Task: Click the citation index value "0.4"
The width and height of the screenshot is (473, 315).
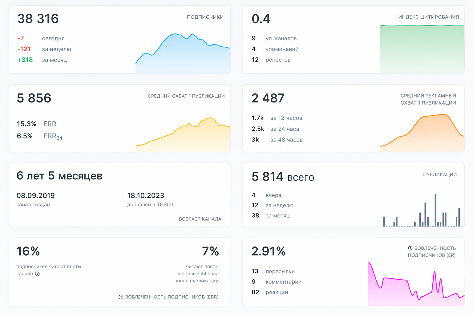Action: (x=261, y=19)
